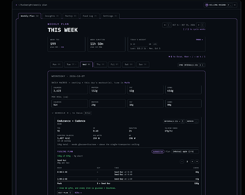The height and width of the screenshot is (195, 245).
Task: Click the Remove workout button
Action: (192, 121)
